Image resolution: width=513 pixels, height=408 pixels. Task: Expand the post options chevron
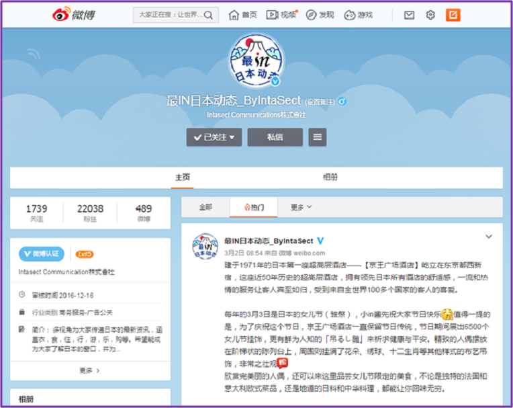click(x=489, y=237)
